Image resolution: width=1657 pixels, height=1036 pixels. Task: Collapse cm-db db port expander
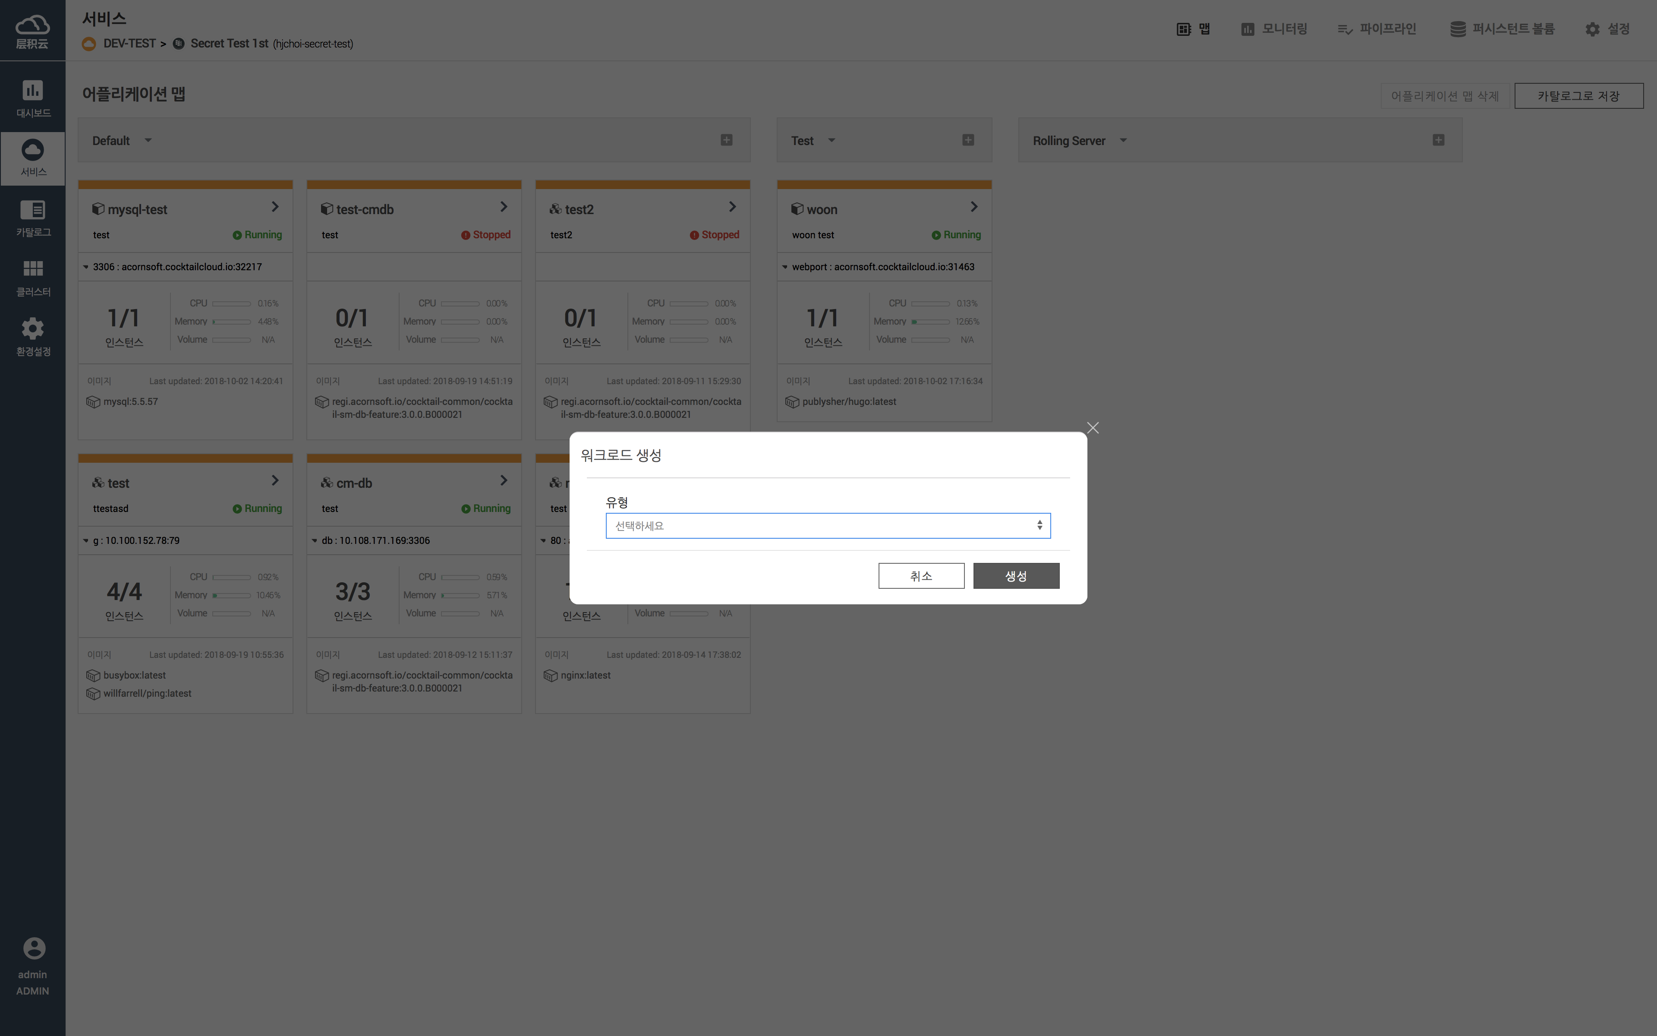[314, 540]
